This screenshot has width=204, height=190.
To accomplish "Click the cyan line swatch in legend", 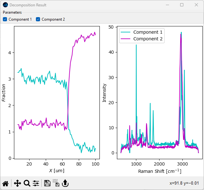I will [x=126, y=32].
